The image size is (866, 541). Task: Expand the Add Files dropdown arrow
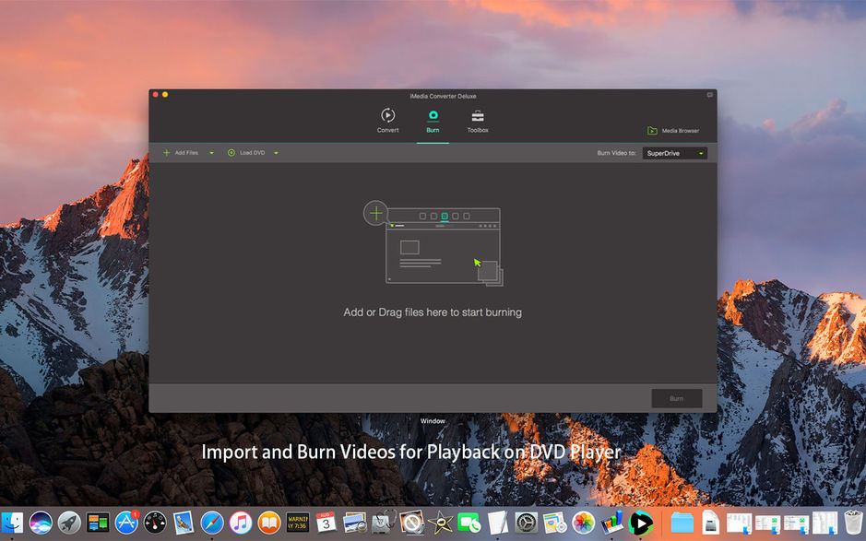[x=209, y=152]
